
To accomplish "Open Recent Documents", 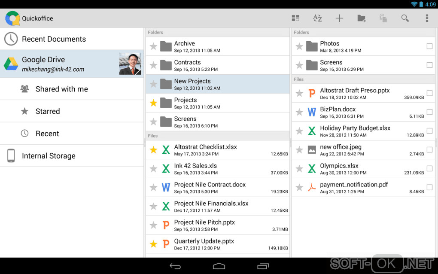I will (72, 39).
